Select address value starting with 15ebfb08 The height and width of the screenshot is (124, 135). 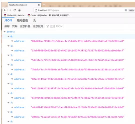point(78,50)
